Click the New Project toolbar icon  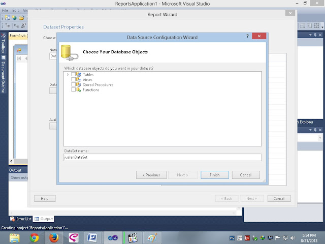pos(8,18)
